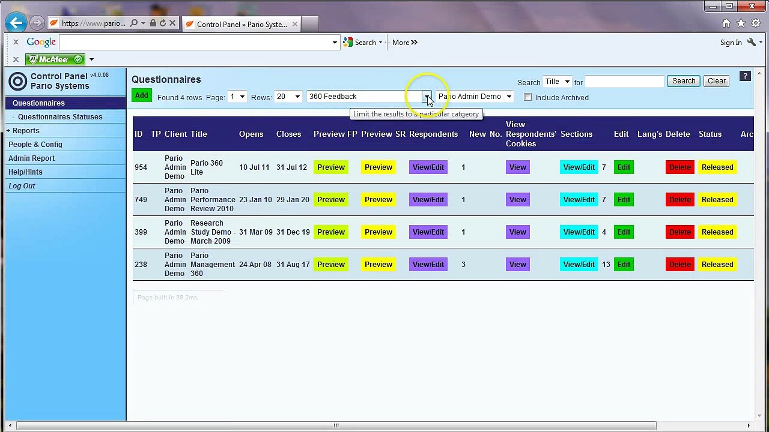769x432 pixels.
Task: Click the address bar refresh icon
Action: point(162,23)
